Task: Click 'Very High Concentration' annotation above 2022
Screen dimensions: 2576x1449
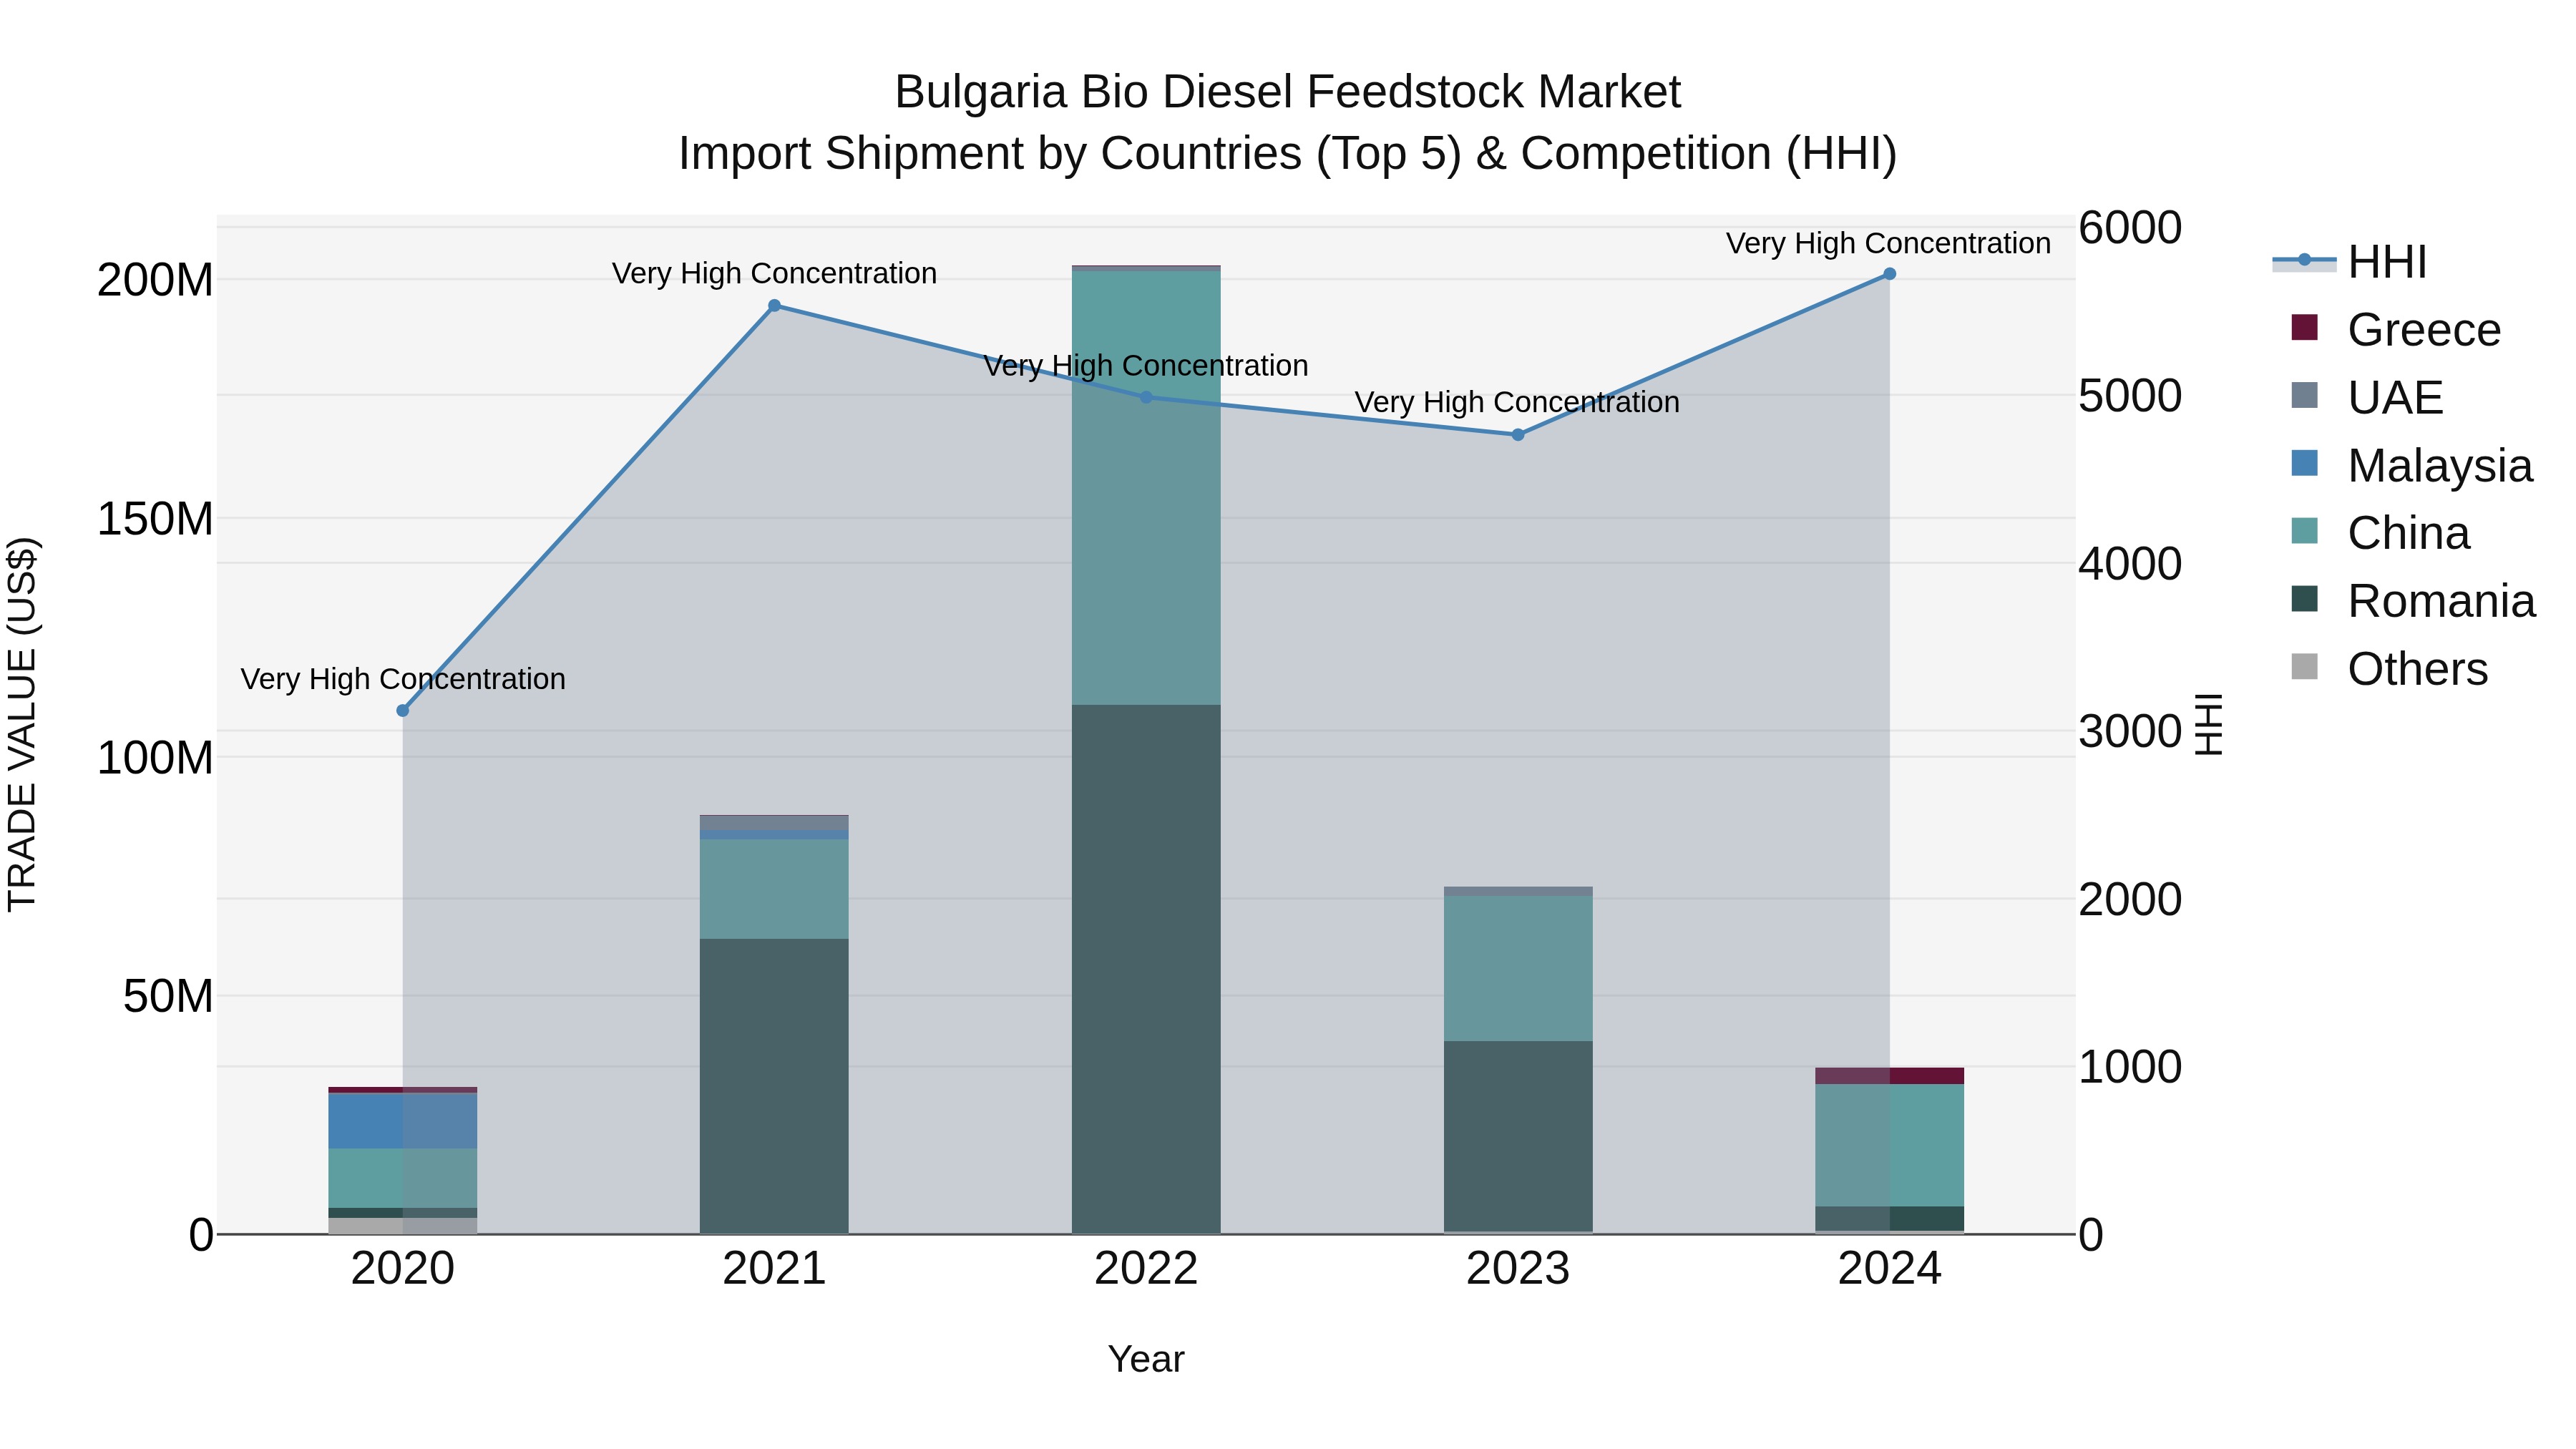Action: coord(1146,365)
